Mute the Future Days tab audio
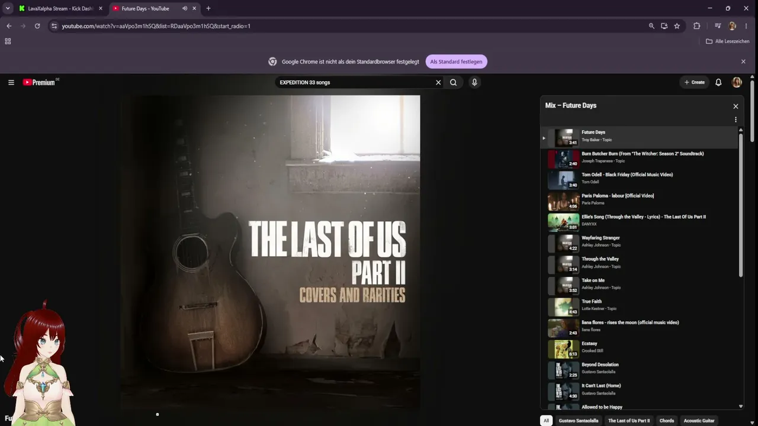The image size is (758, 426). click(x=185, y=8)
